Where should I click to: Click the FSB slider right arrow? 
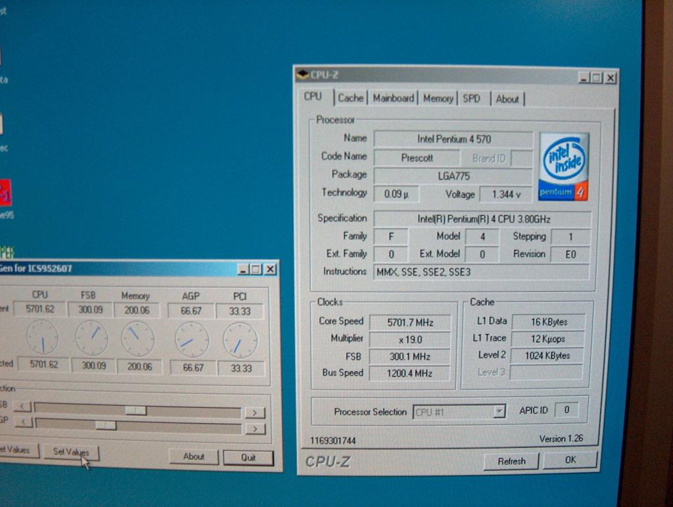click(x=255, y=412)
